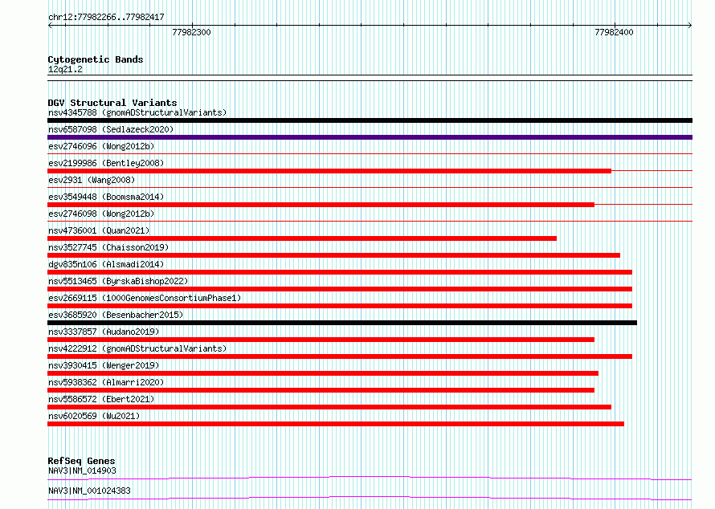
Task: Open variant esv2746098 (Wong2012b) label
Action: (101, 214)
